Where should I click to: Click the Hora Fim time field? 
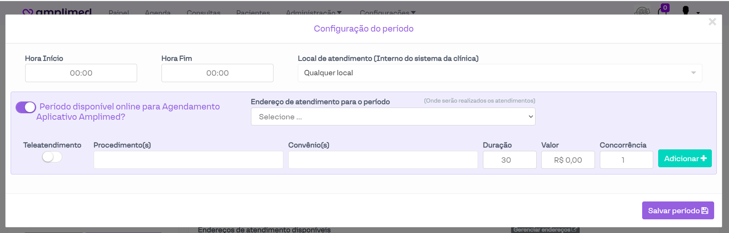[x=217, y=73]
